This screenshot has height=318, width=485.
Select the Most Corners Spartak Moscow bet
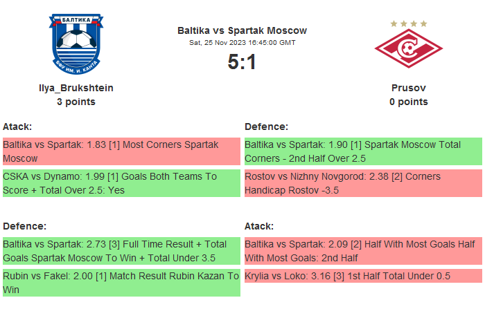(121, 151)
